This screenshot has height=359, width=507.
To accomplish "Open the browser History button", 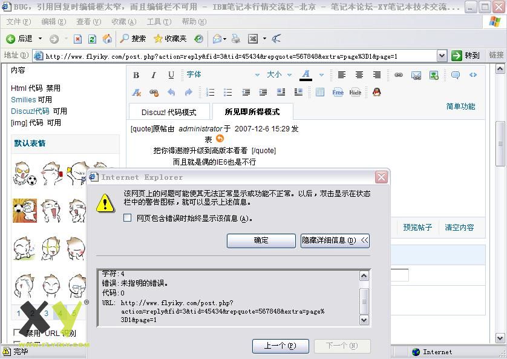I will click(x=199, y=39).
